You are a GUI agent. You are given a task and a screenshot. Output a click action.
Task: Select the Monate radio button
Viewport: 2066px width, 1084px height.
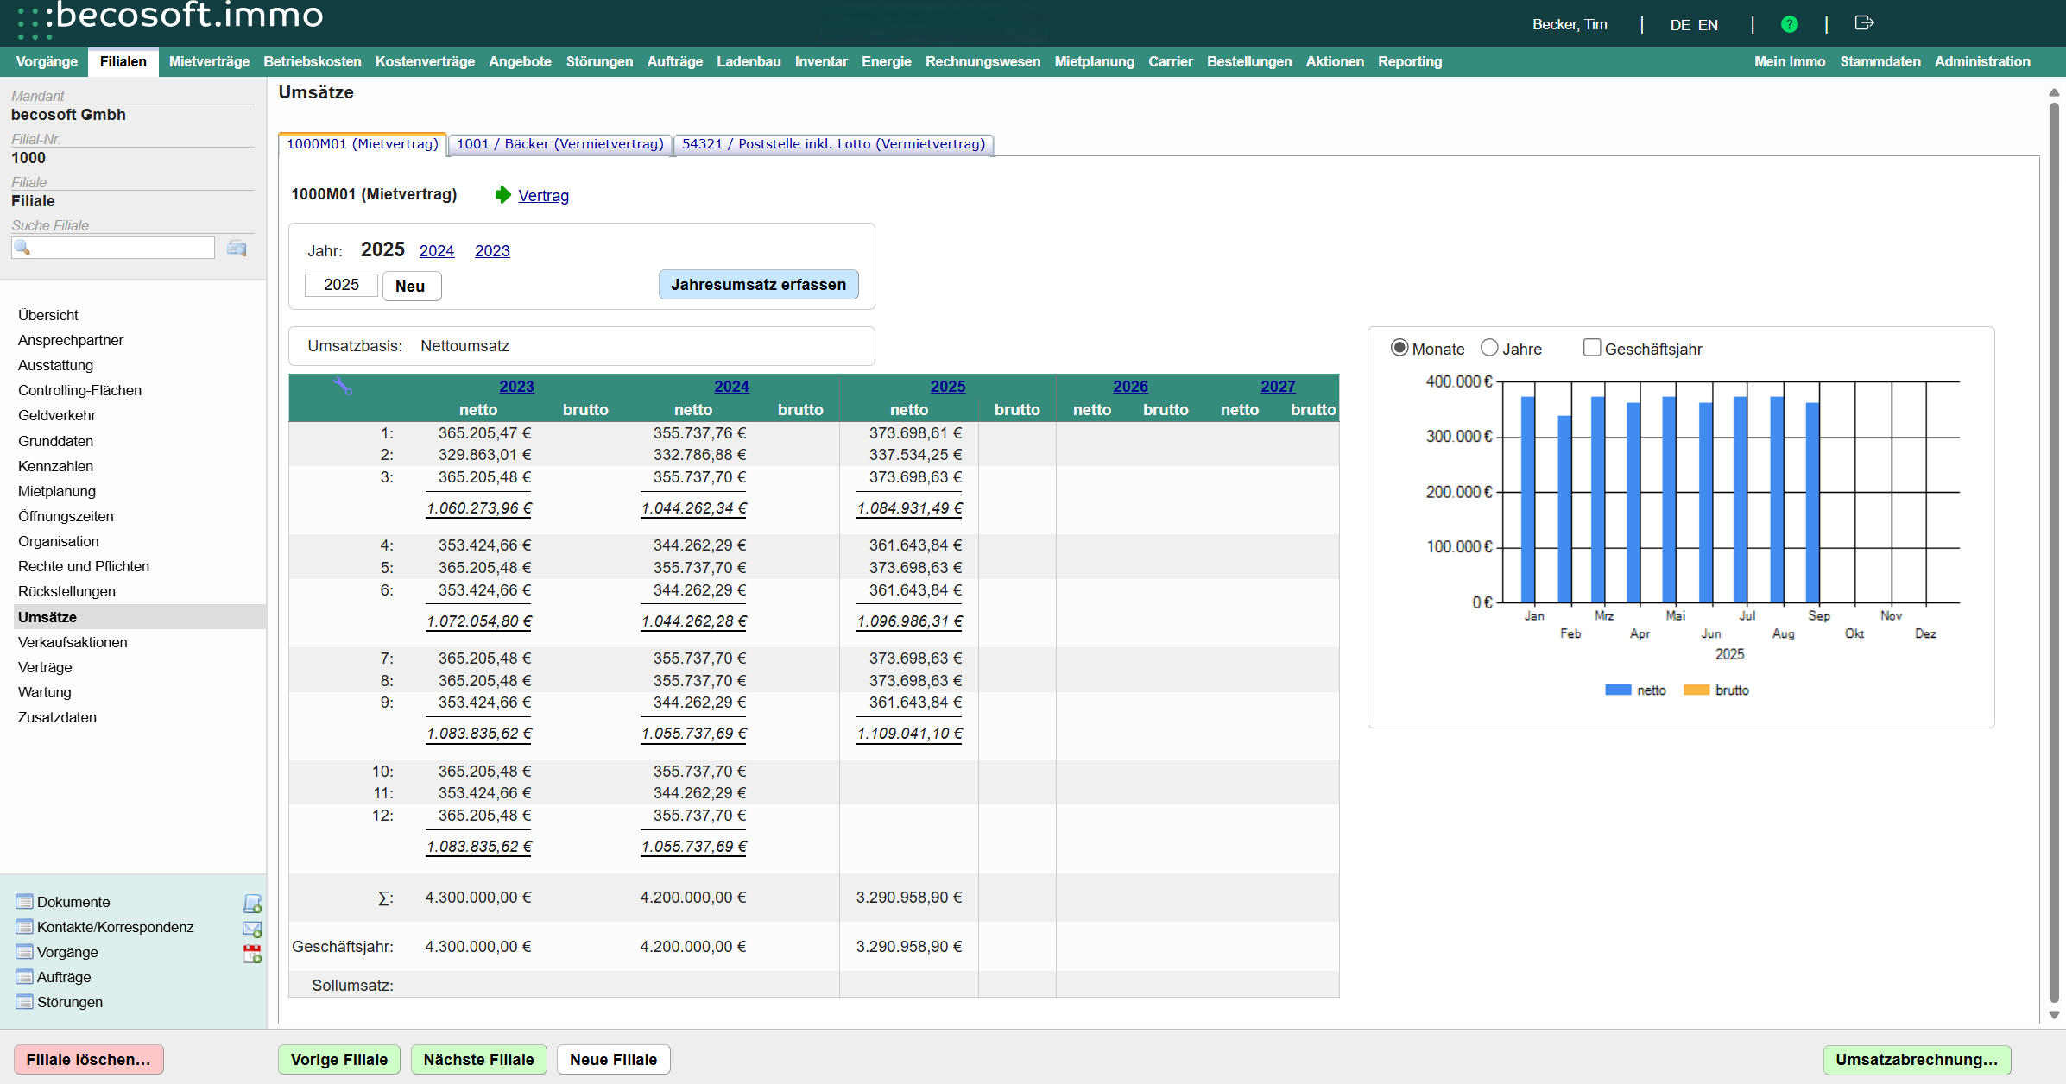[1399, 348]
